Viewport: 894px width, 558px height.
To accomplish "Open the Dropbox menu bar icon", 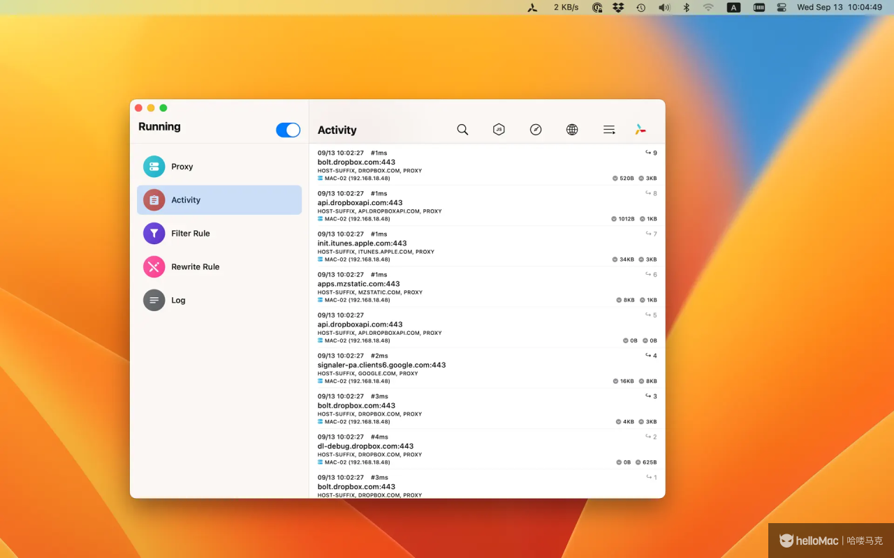I will point(618,8).
